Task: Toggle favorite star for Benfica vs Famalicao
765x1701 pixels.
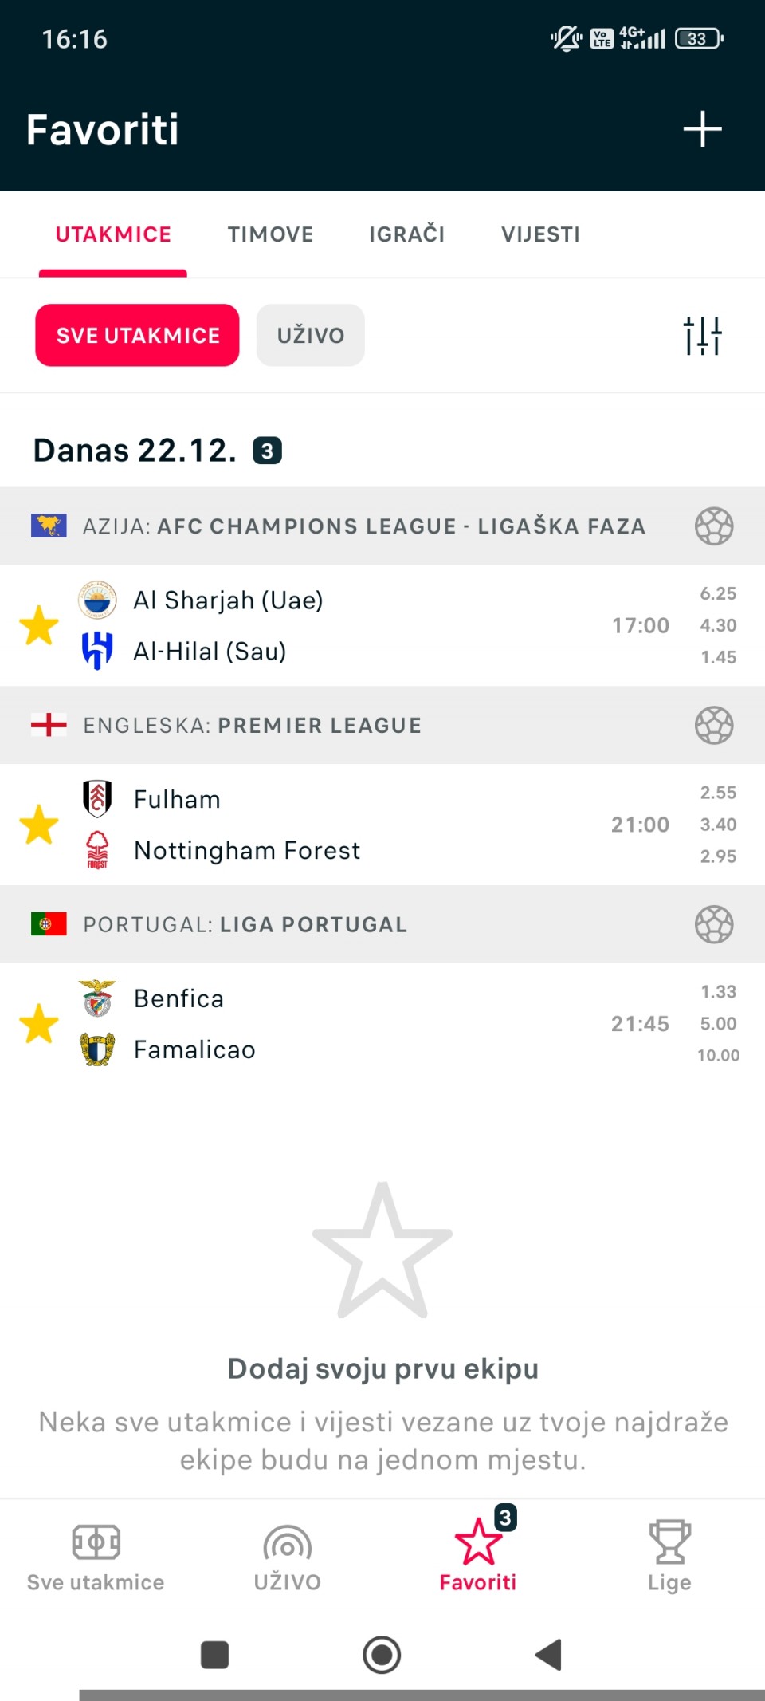Action: [x=39, y=1024]
